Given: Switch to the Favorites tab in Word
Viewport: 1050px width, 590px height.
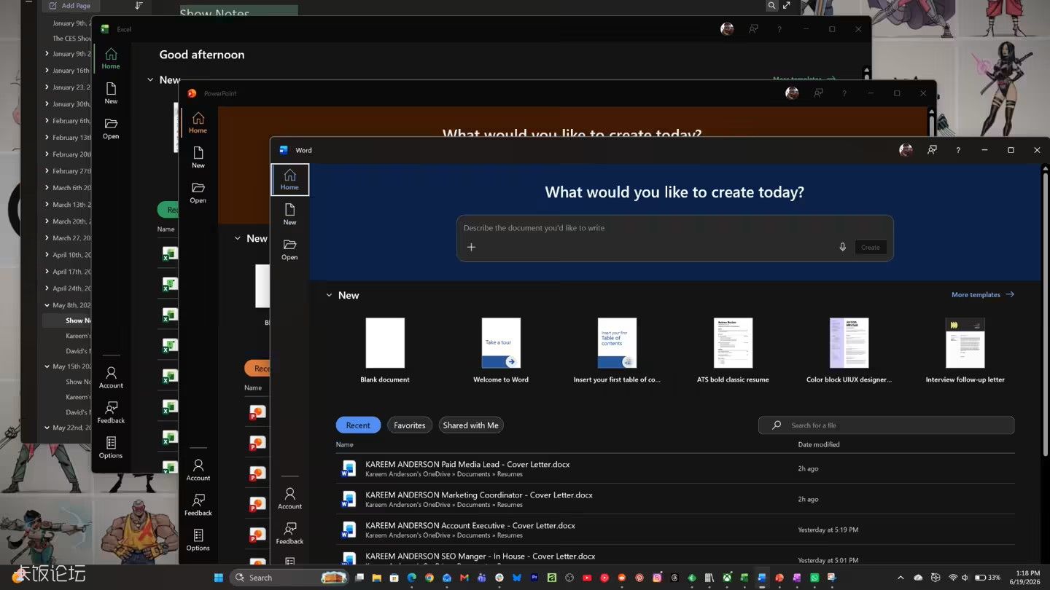Looking at the screenshot, I should [x=410, y=425].
